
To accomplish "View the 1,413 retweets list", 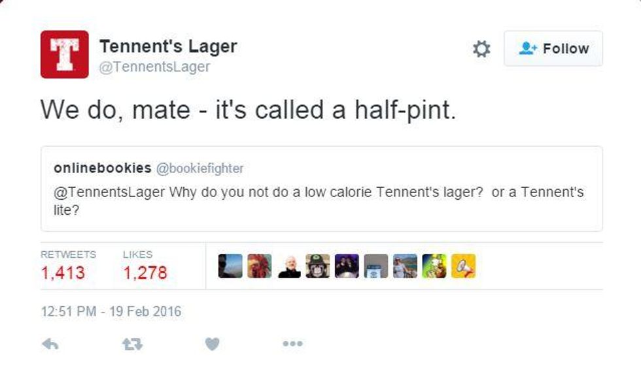I will (63, 273).
